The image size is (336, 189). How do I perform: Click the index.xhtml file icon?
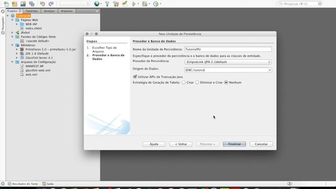pos(22,28)
